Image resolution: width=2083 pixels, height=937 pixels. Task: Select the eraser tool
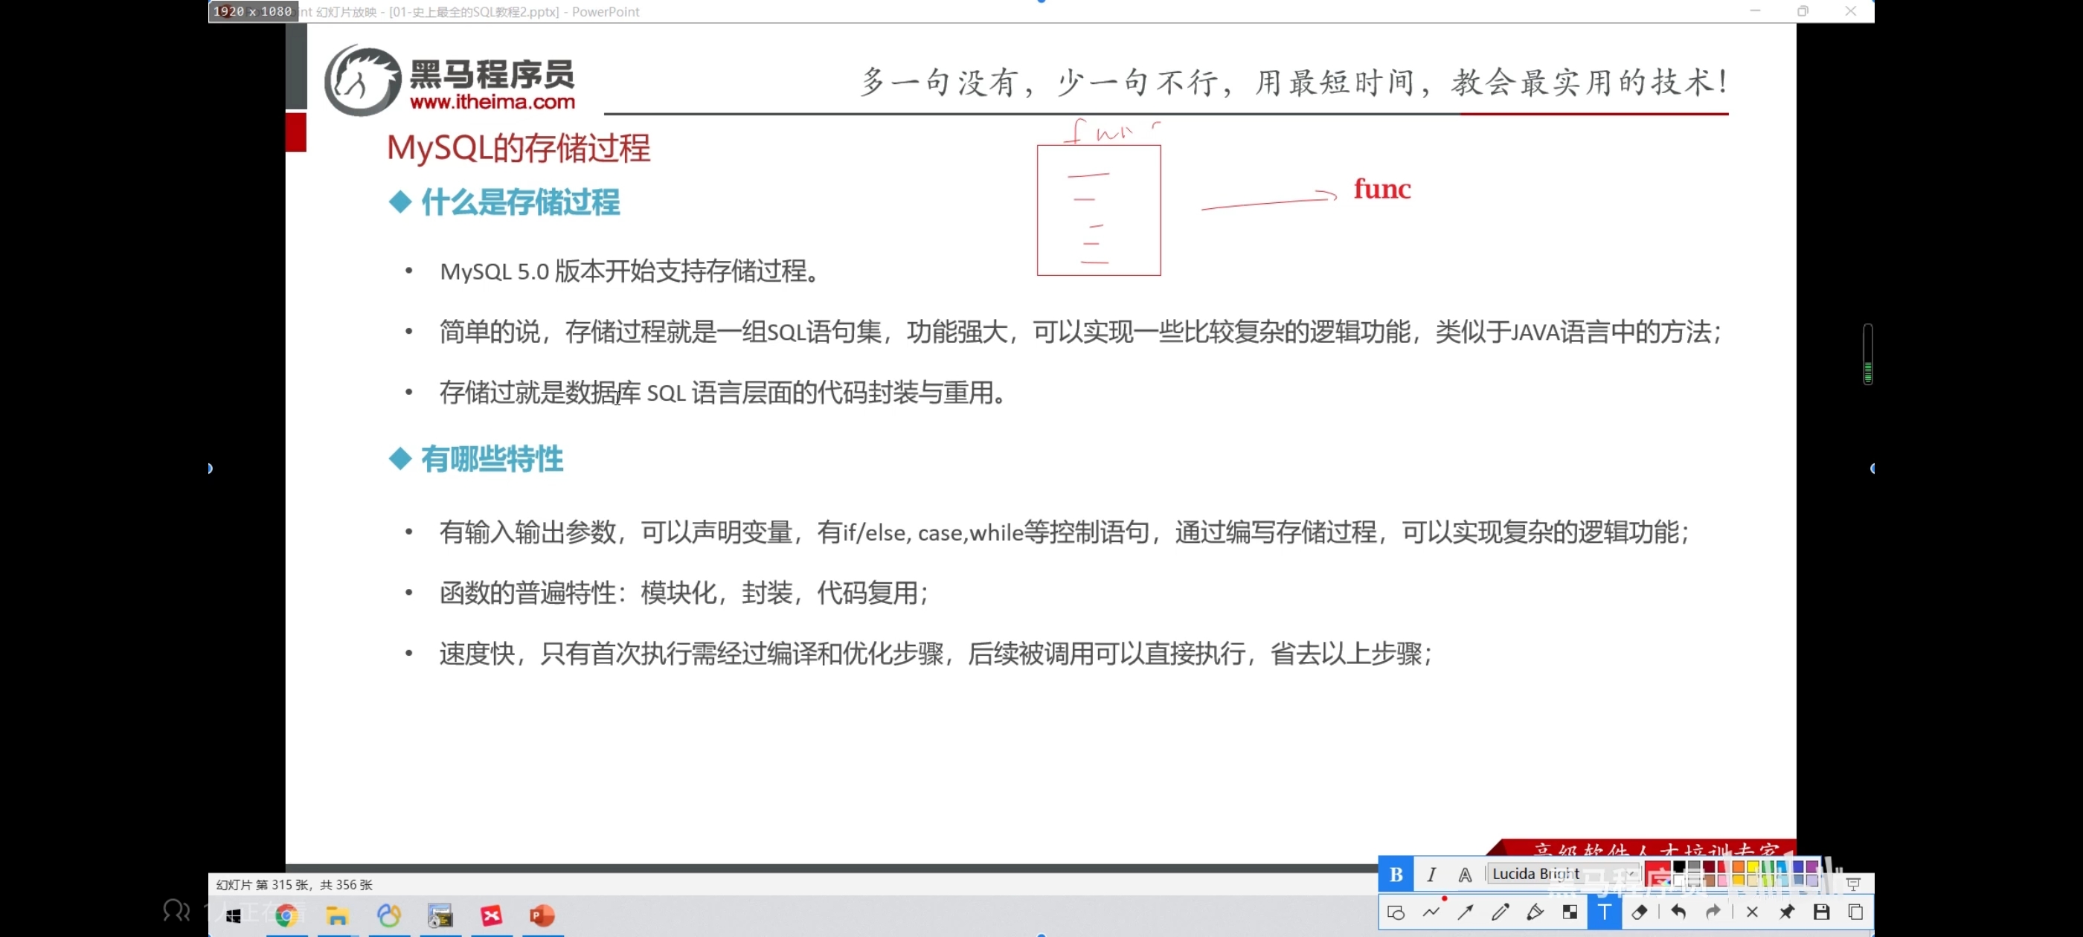pyautogui.click(x=1639, y=912)
